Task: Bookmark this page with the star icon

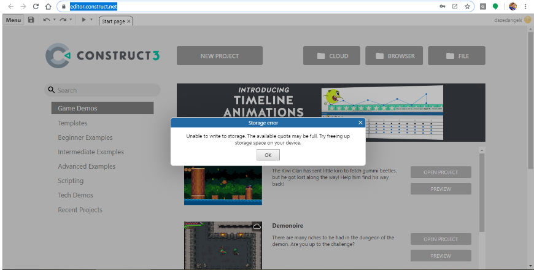Action: point(467,7)
